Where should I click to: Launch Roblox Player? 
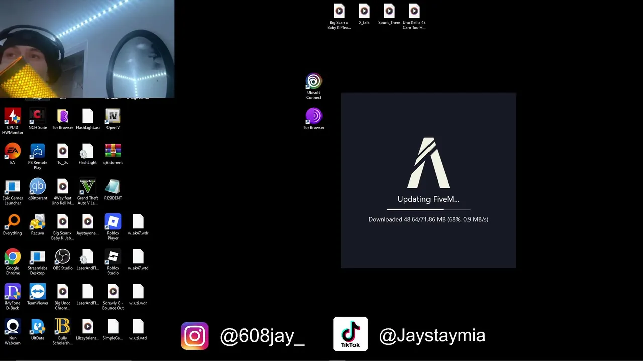click(x=113, y=227)
